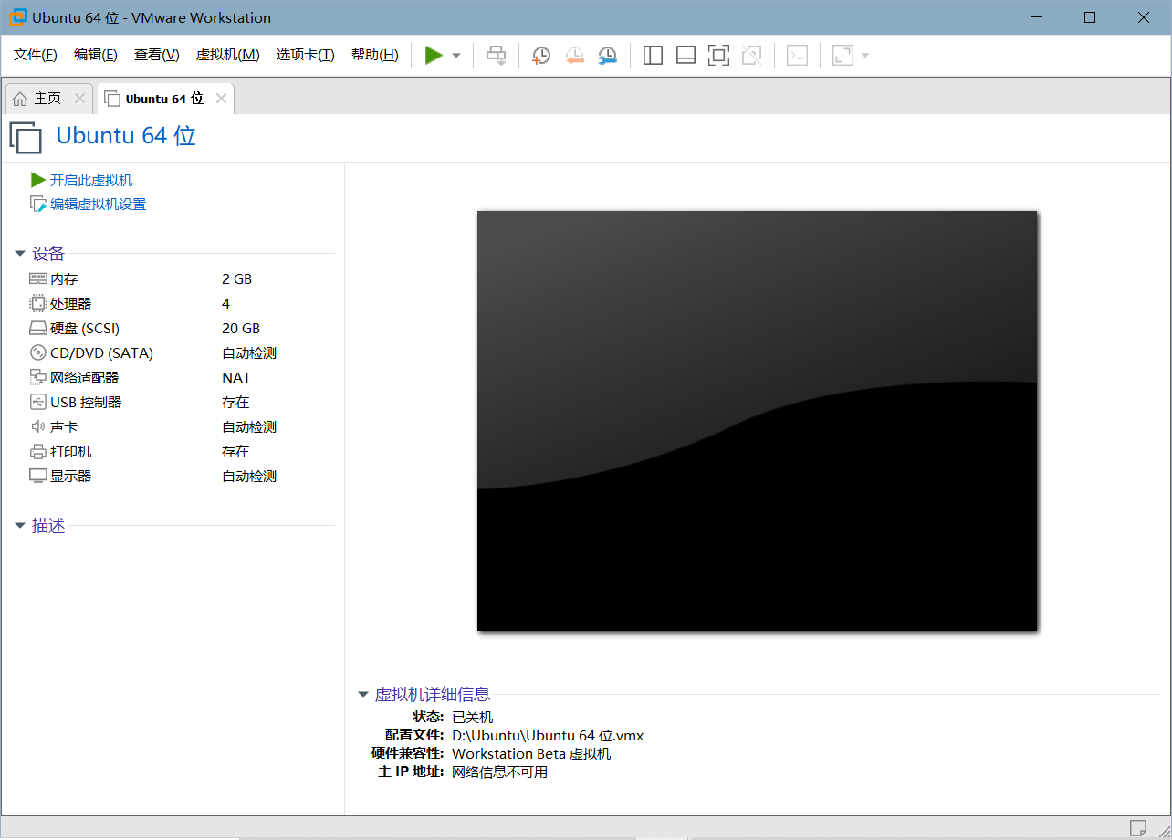The width and height of the screenshot is (1172, 840).
Task: Select the CD/DVD (SATA) device row
Action: [181, 353]
